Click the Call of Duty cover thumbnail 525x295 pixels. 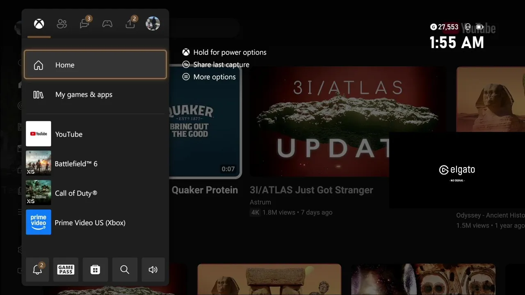point(39,193)
